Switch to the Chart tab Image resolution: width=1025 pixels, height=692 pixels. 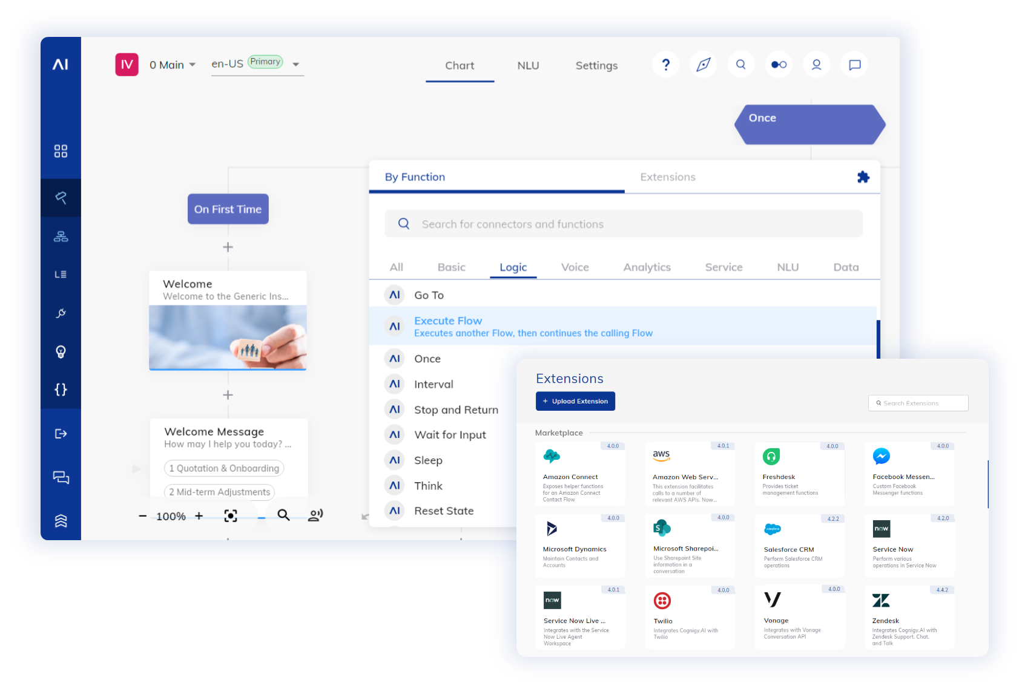pyautogui.click(x=460, y=65)
